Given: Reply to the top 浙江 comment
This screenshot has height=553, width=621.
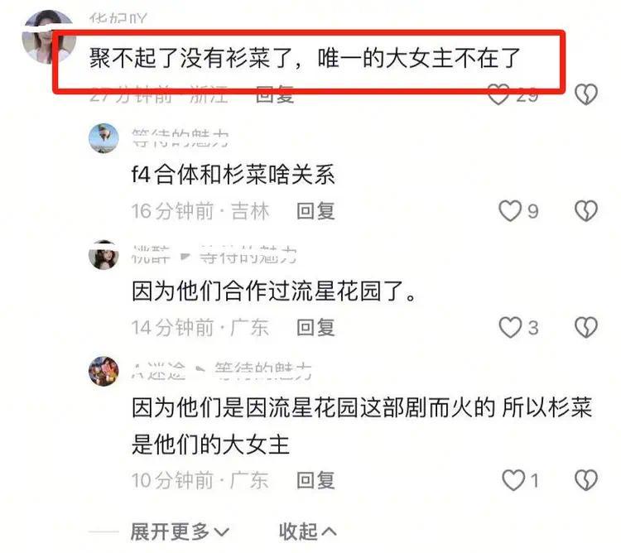Looking at the screenshot, I should (x=275, y=95).
